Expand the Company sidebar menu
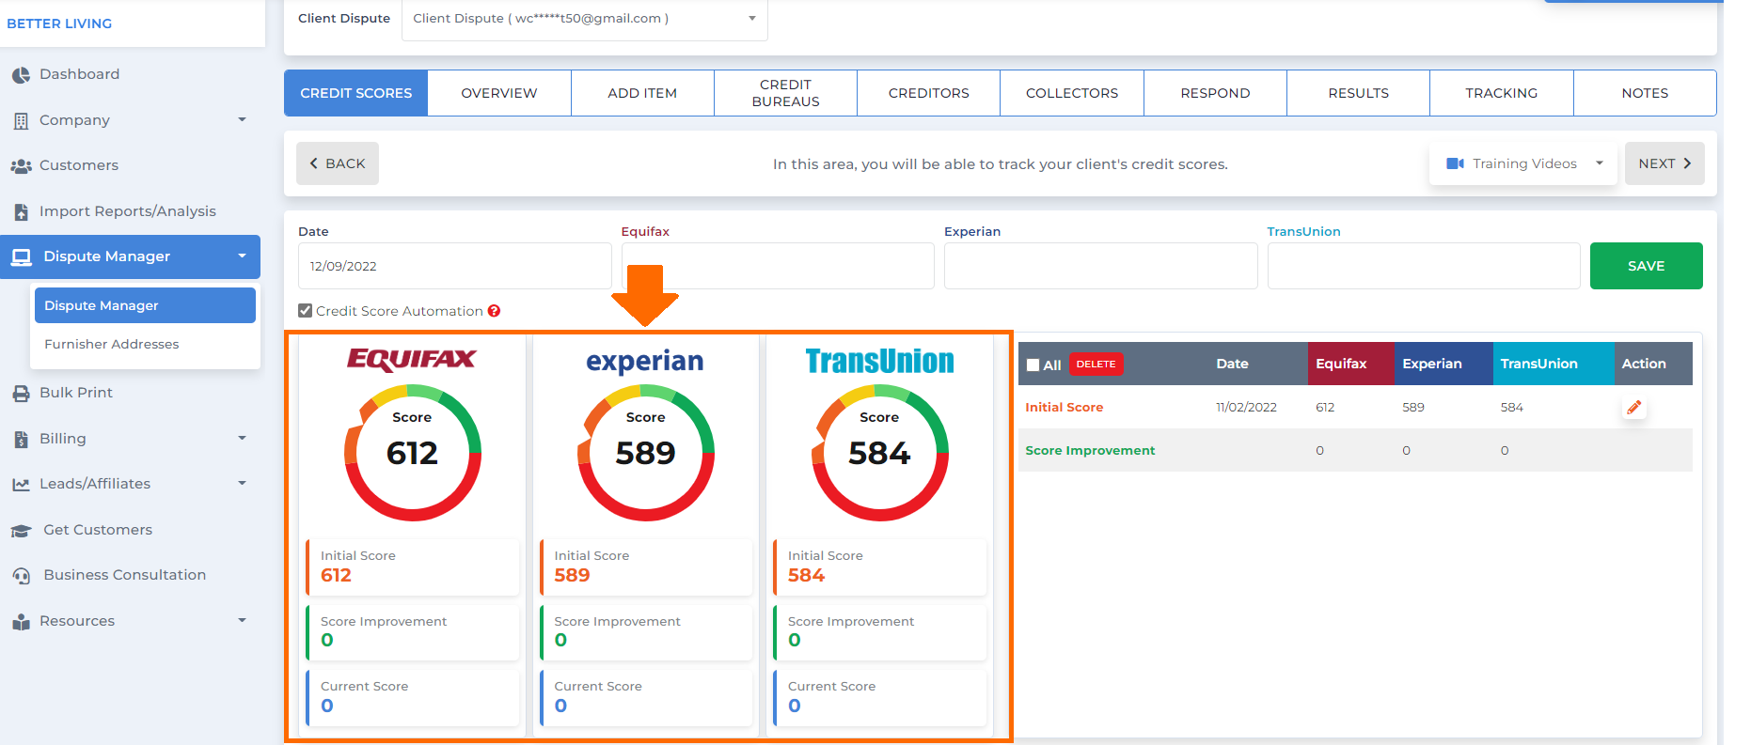The height and width of the screenshot is (745, 1751). [x=242, y=120]
